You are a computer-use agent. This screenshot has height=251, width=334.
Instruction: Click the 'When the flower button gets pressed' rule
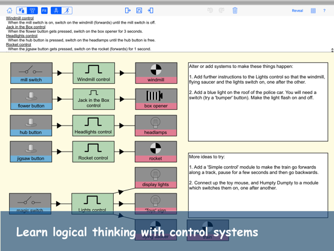tap(76, 32)
